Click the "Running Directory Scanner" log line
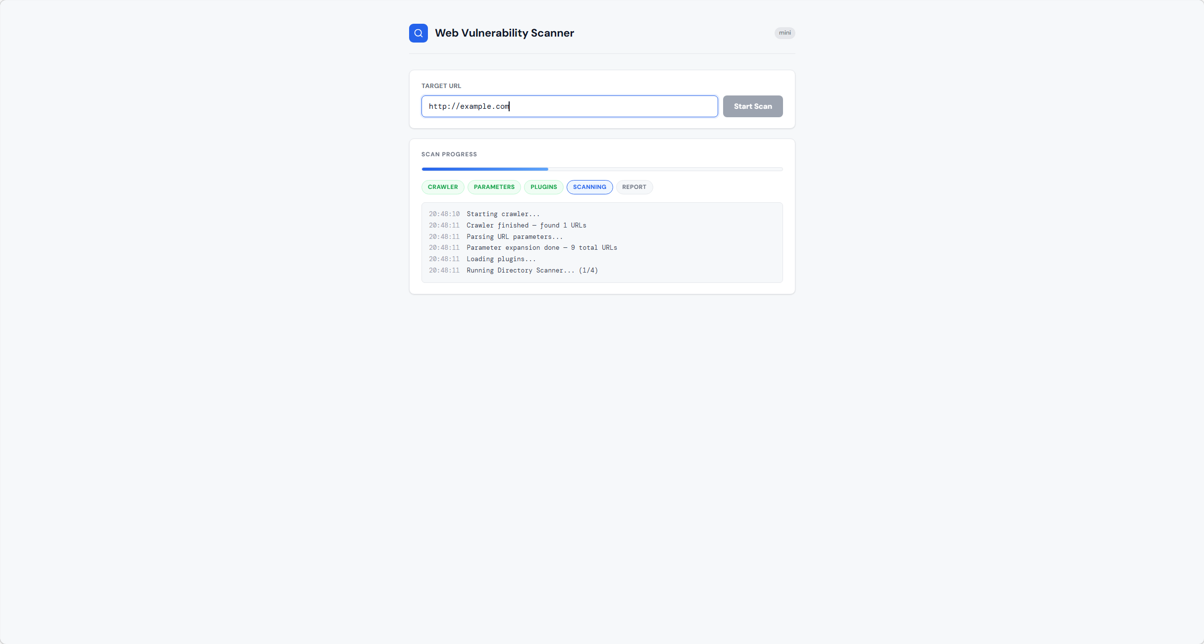 [532, 271]
